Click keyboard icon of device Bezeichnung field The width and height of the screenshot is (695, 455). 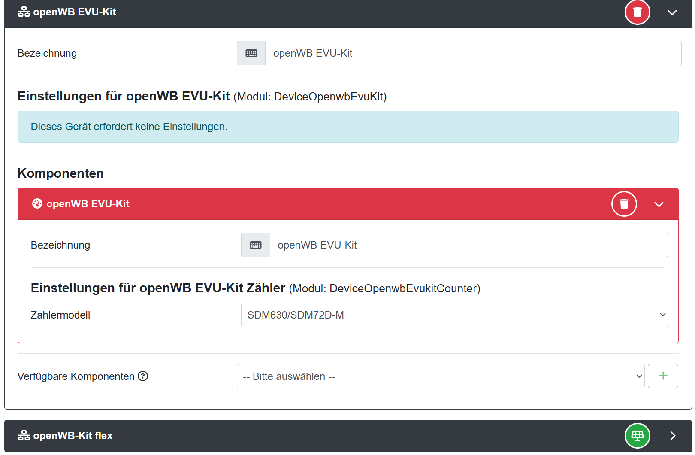[251, 53]
